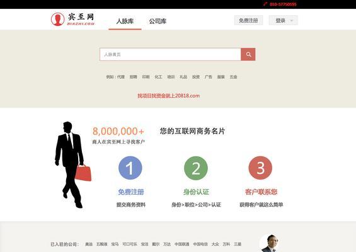Image resolution: width=356 pixels, height=252 pixels.
Task: Click the 中国联通 company link
Action: tap(181, 244)
